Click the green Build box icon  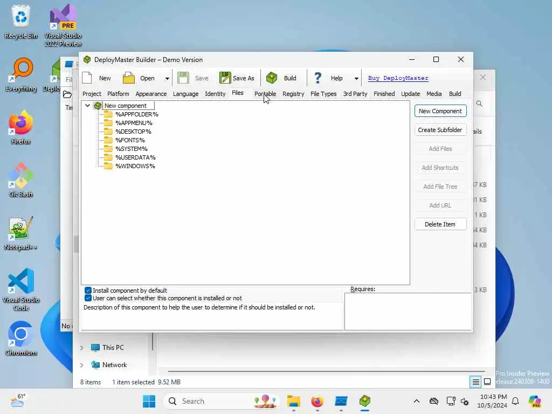[x=272, y=78]
